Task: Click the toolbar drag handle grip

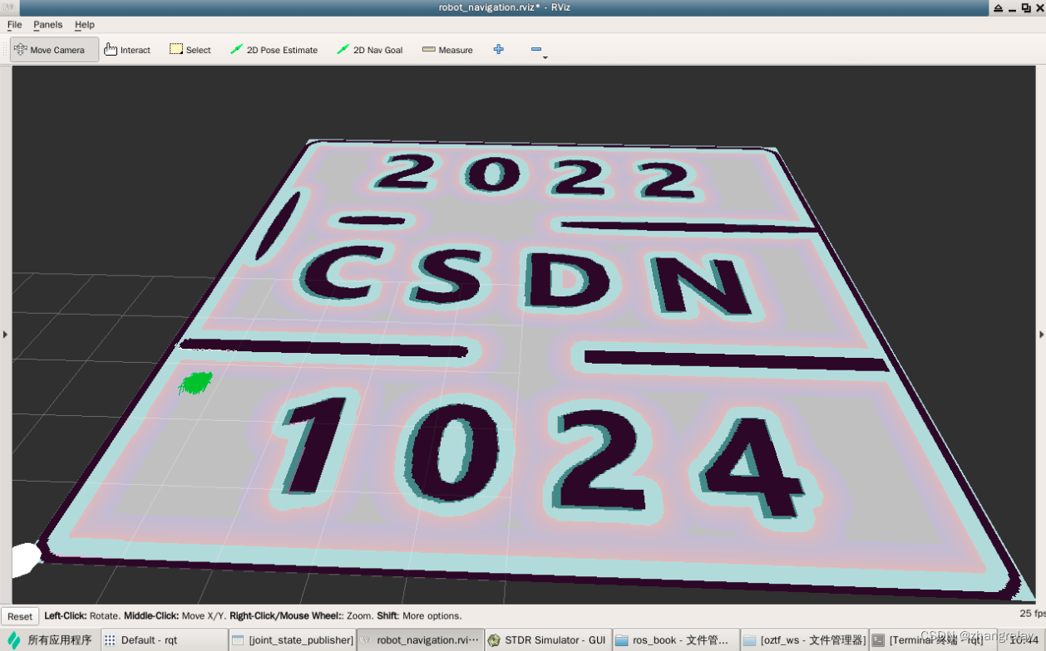Action: (x=5, y=50)
